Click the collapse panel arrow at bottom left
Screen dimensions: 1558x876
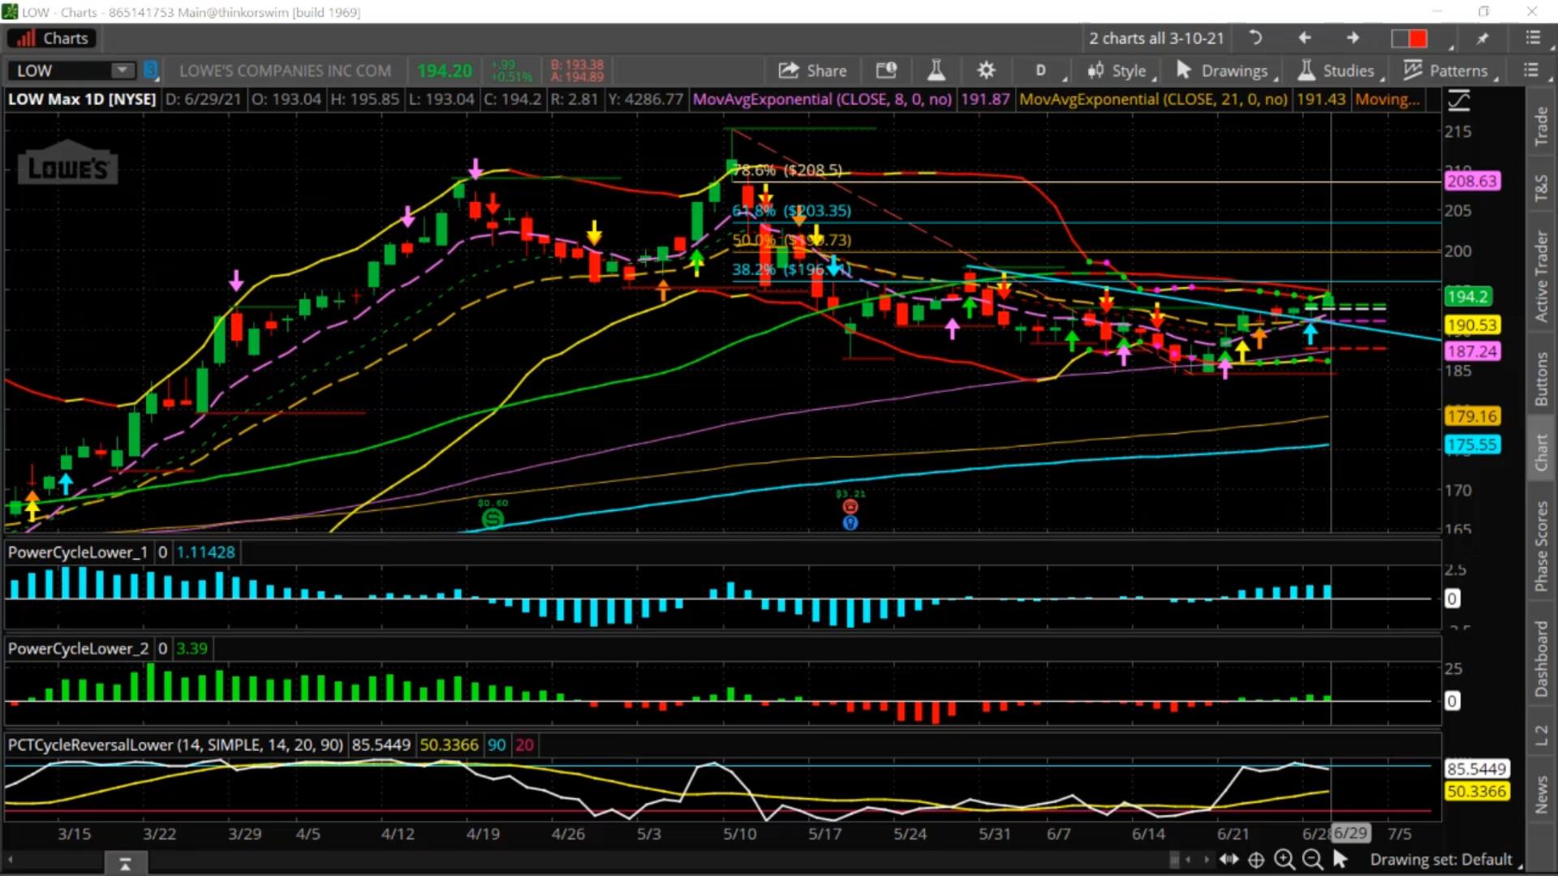click(125, 865)
